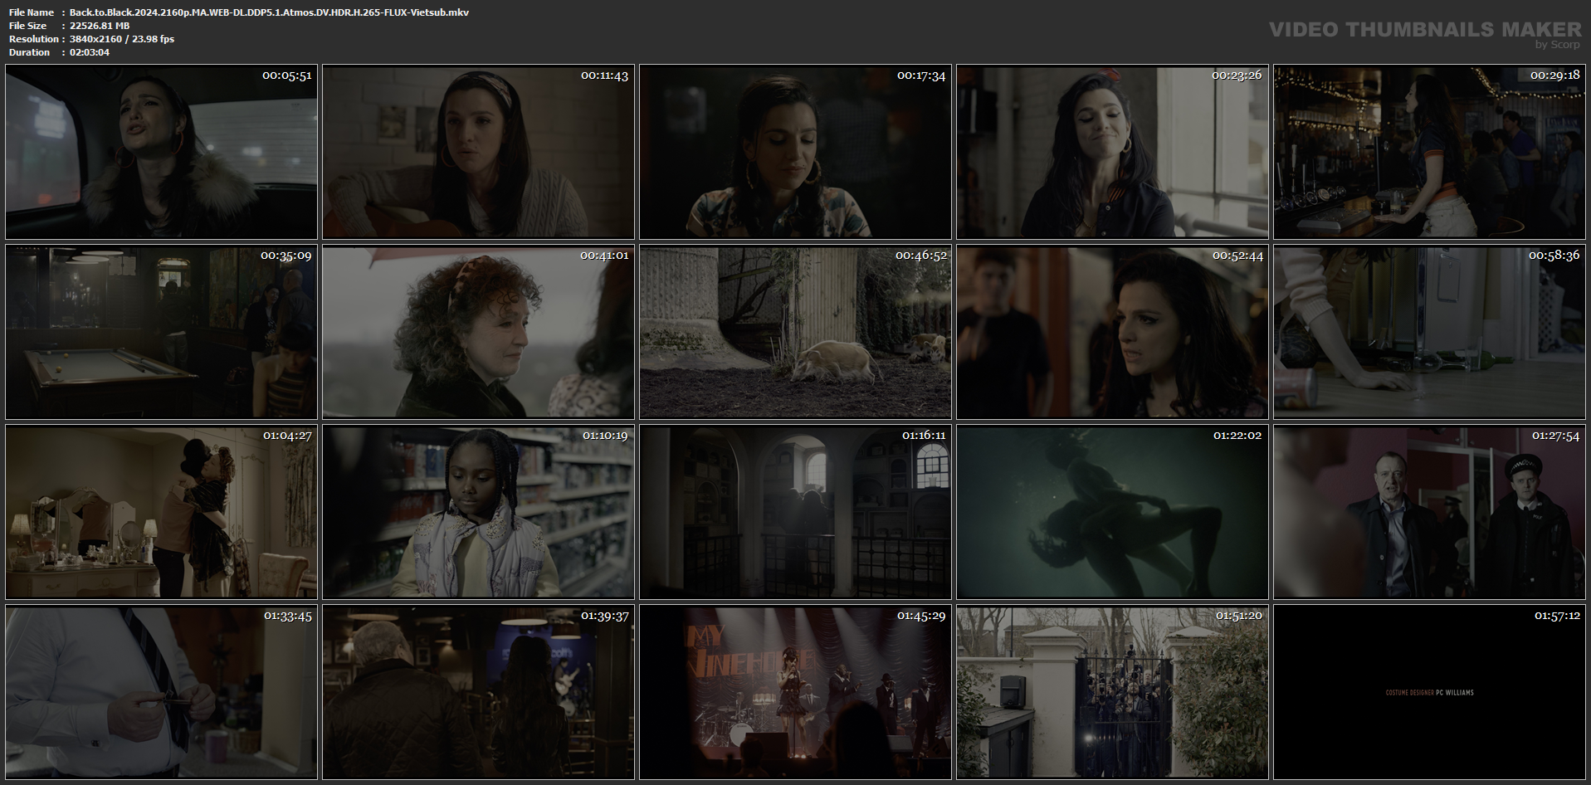This screenshot has height=785, width=1591.
Task: Select the thumbnail at 00:23:26
Action: (x=1112, y=152)
